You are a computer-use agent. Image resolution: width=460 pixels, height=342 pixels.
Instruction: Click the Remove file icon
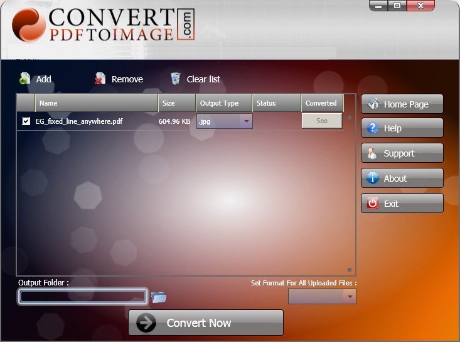click(x=100, y=79)
